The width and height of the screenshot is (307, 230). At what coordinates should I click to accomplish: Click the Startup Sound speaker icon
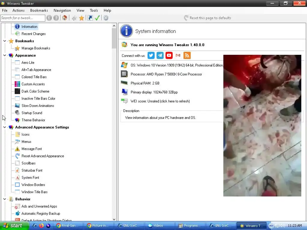17,113
